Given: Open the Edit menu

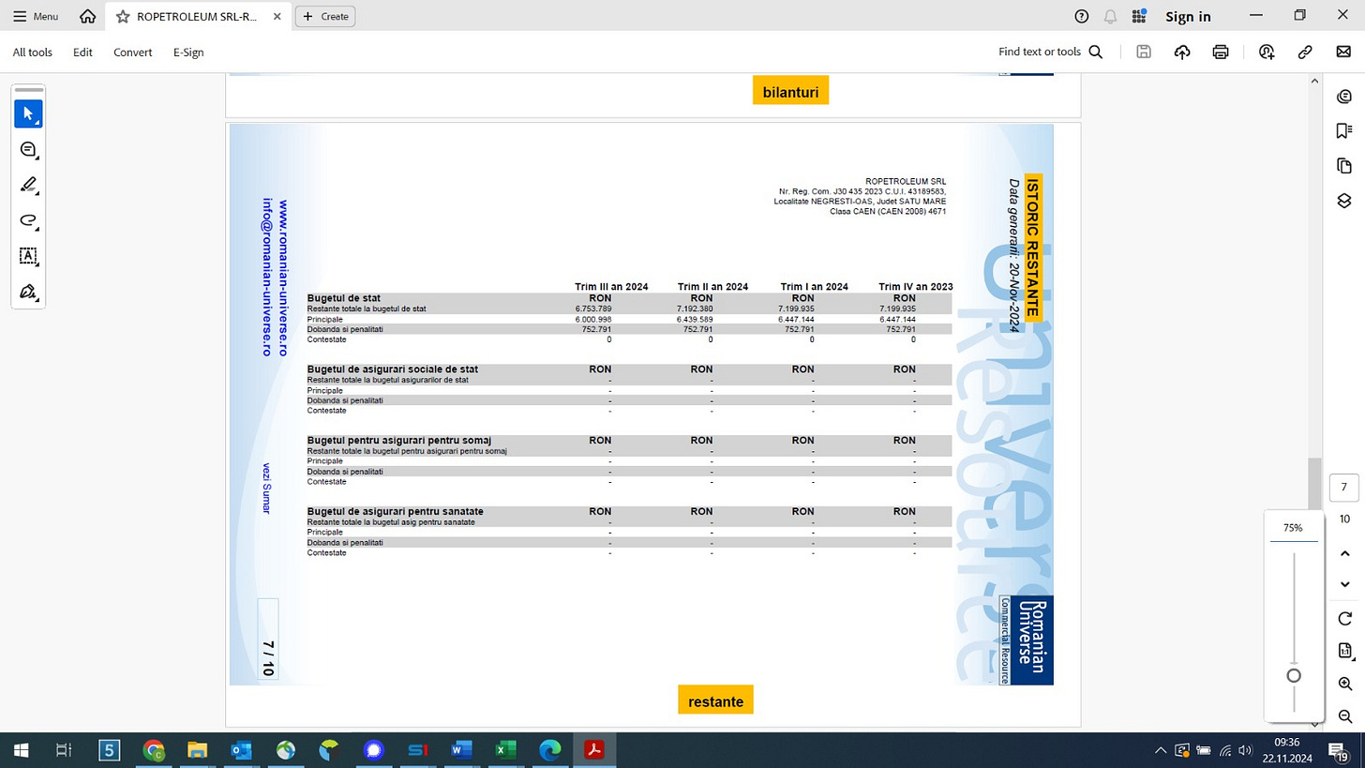Looking at the screenshot, I should (82, 53).
